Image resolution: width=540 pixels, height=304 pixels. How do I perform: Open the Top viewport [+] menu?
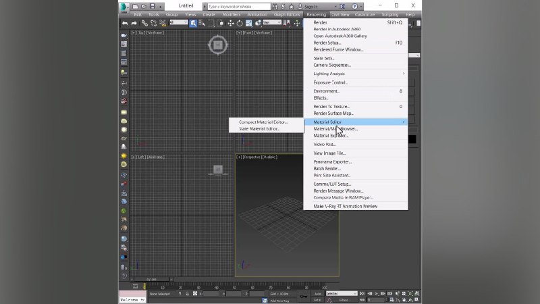134,32
